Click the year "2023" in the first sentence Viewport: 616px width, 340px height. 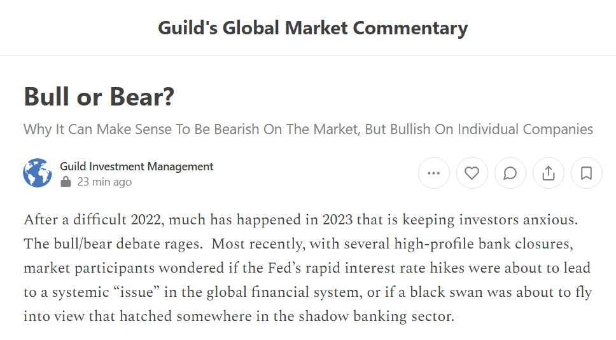coord(337,220)
